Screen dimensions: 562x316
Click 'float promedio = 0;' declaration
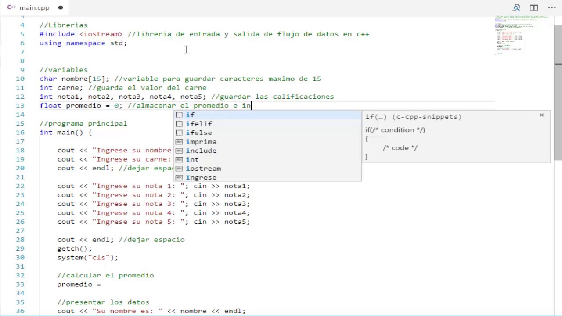tap(81, 105)
